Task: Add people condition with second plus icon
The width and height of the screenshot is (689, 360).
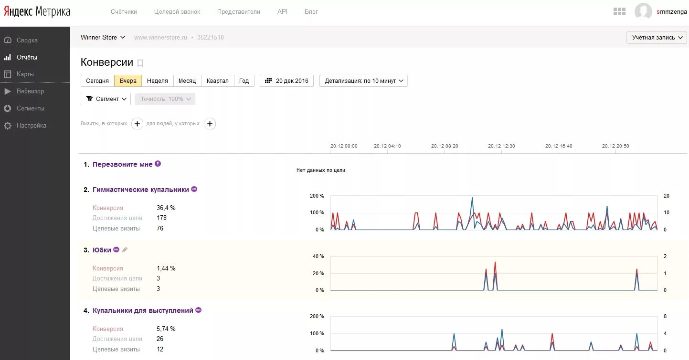Action: 210,124
